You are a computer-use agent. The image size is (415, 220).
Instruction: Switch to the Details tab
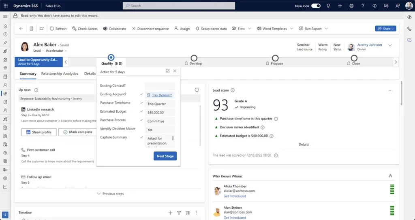[90, 74]
